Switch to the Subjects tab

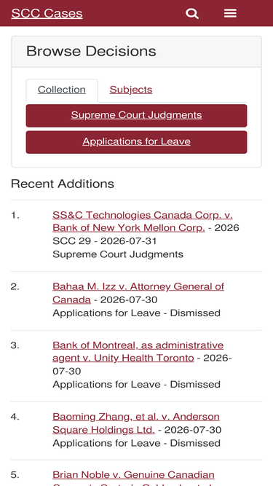[130, 90]
